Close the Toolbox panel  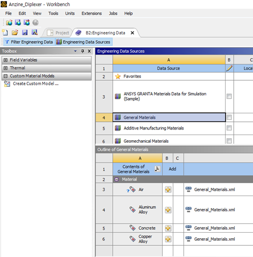[x=89, y=51]
